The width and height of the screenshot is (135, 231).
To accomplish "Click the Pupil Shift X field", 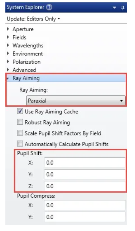I will [x=85, y=163].
